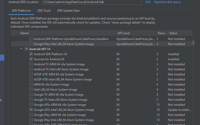This screenshot has height=125, width=200.
Task: Click the Android SDK Location path field
Action: (92, 2)
